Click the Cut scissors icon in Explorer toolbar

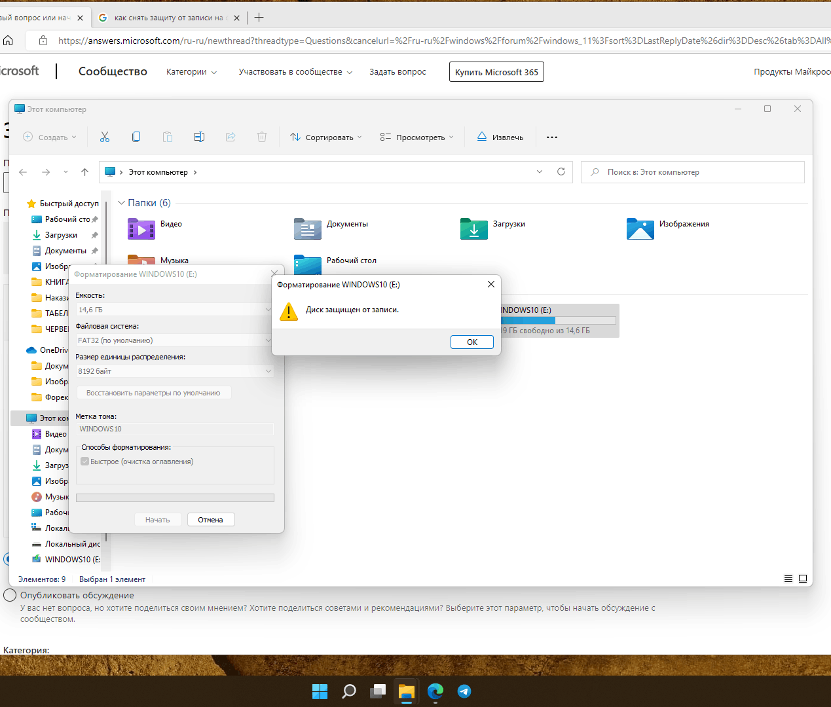[105, 137]
